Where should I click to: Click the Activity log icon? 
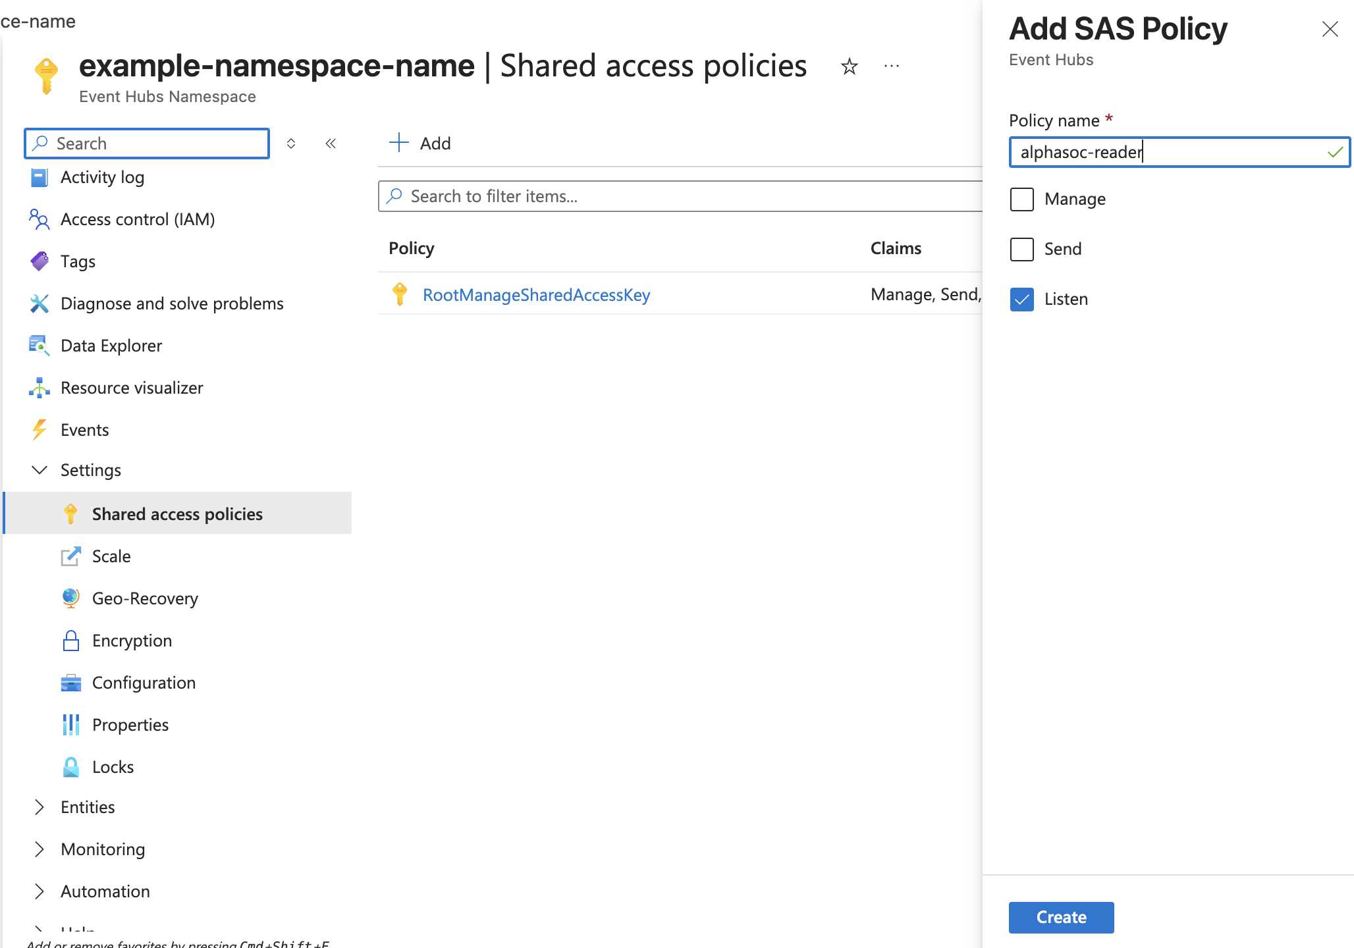point(39,178)
